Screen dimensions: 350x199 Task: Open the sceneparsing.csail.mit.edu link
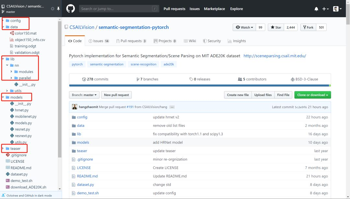click(x=274, y=56)
